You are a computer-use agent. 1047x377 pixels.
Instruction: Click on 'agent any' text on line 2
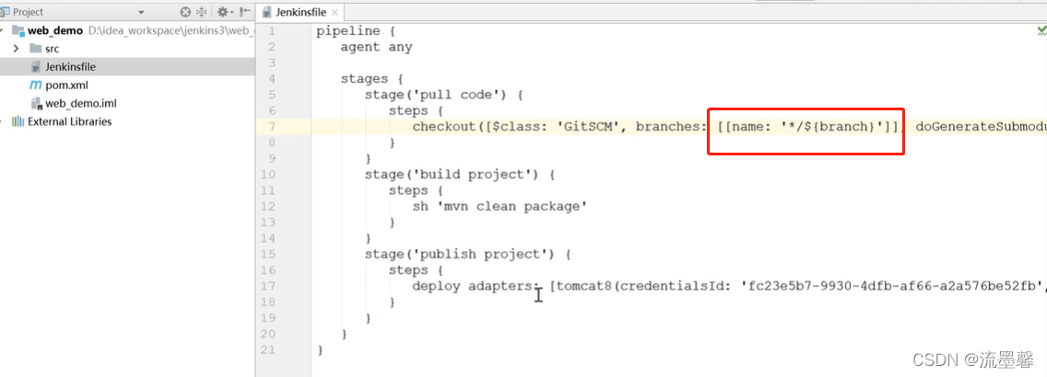[x=377, y=47]
